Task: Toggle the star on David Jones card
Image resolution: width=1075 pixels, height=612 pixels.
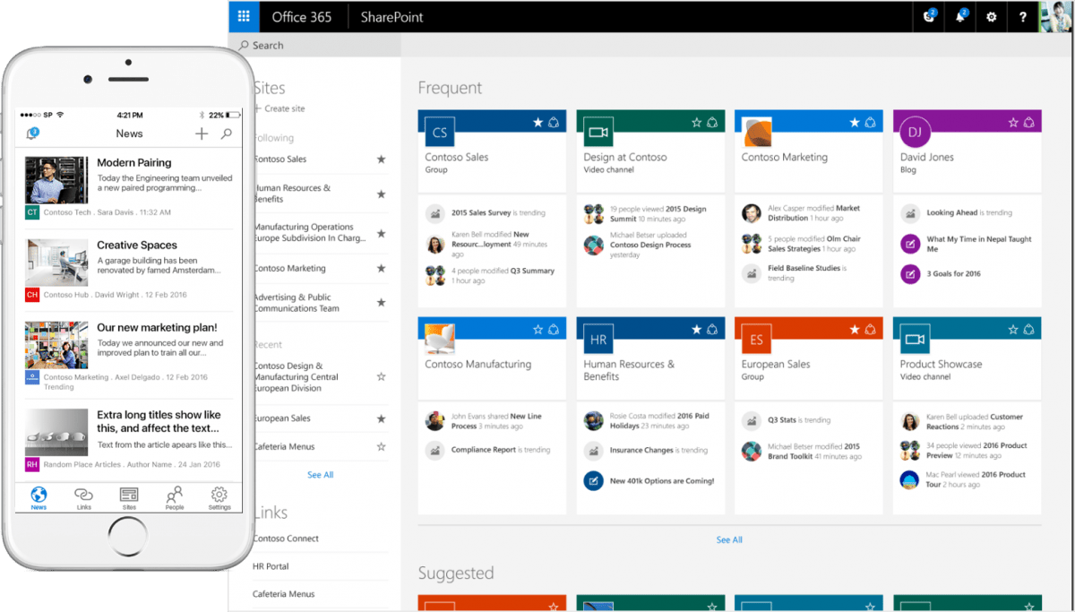Action: 1013,122
